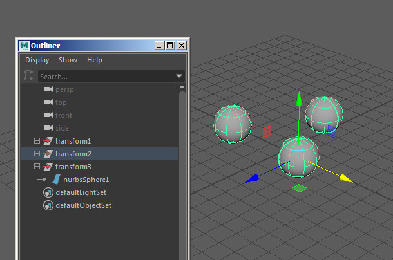Click into the Search input field

111,76
